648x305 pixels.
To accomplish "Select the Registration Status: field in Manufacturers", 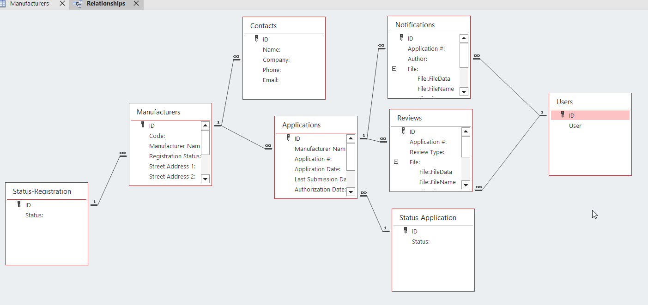I will pyautogui.click(x=175, y=156).
